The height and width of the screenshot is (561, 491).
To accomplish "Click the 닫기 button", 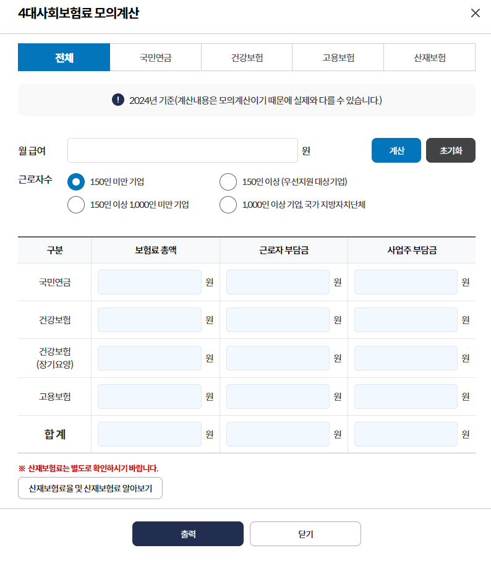I will (x=305, y=534).
